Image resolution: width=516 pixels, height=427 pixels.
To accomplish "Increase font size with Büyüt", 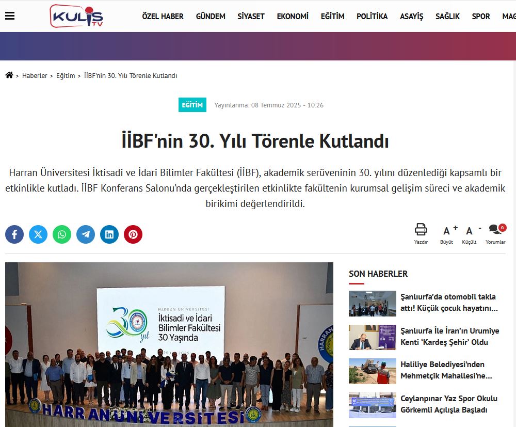I will click(x=447, y=233).
